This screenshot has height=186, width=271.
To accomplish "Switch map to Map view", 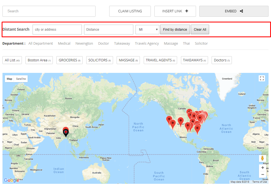I will (10, 79).
